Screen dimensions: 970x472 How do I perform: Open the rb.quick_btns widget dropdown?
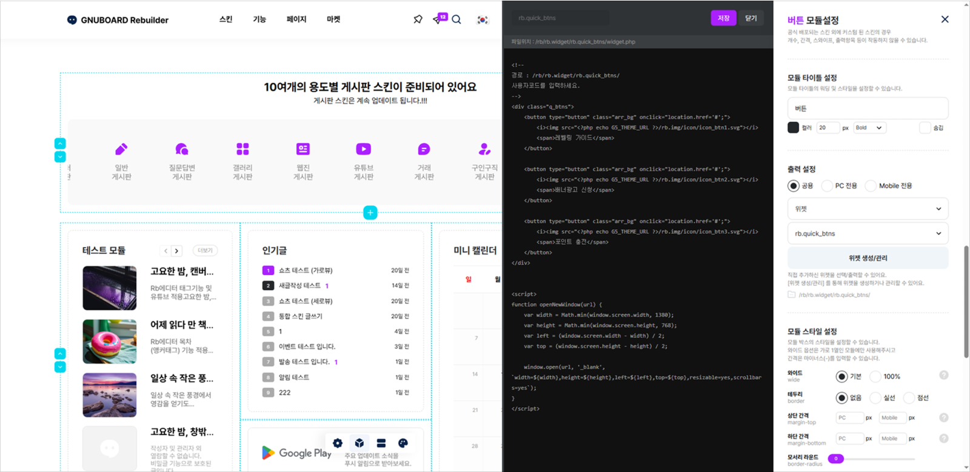tap(868, 233)
